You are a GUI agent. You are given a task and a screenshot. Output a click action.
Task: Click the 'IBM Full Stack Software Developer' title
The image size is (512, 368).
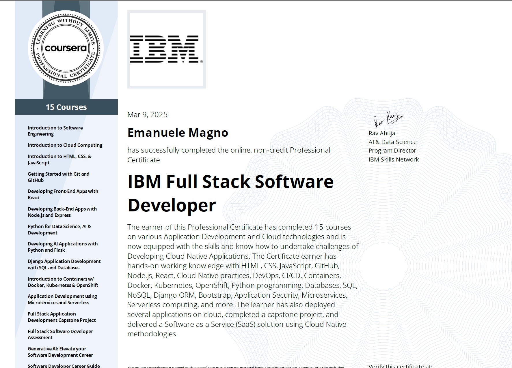coord(230,193)
